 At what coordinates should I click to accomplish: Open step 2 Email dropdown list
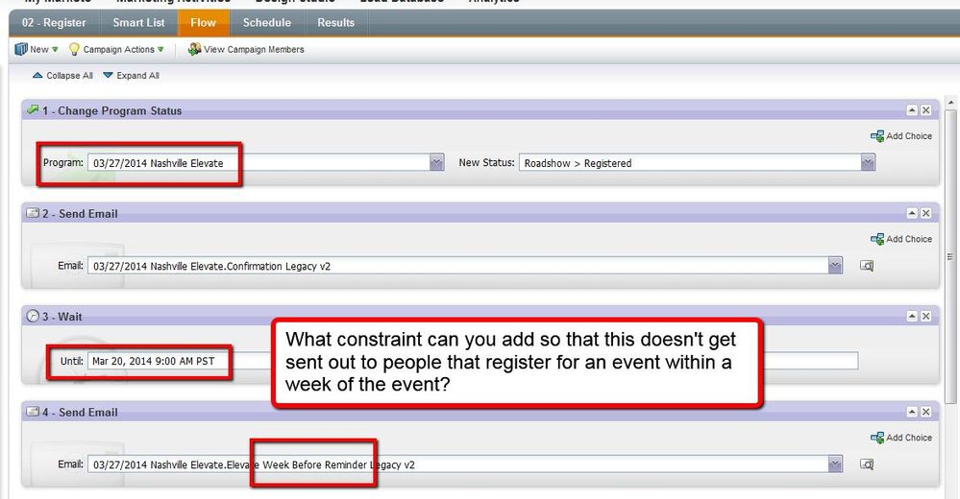tap(836, 266)
